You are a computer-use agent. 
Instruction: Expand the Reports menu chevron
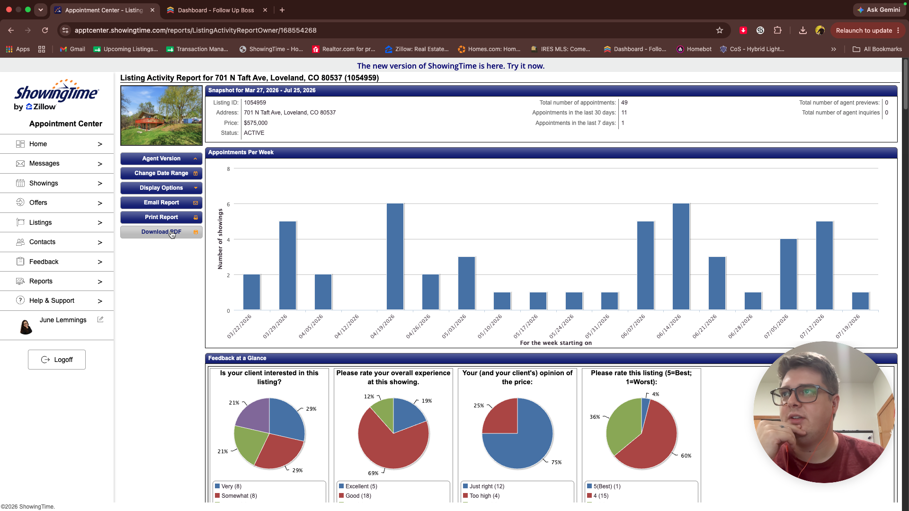click(100, 282)
